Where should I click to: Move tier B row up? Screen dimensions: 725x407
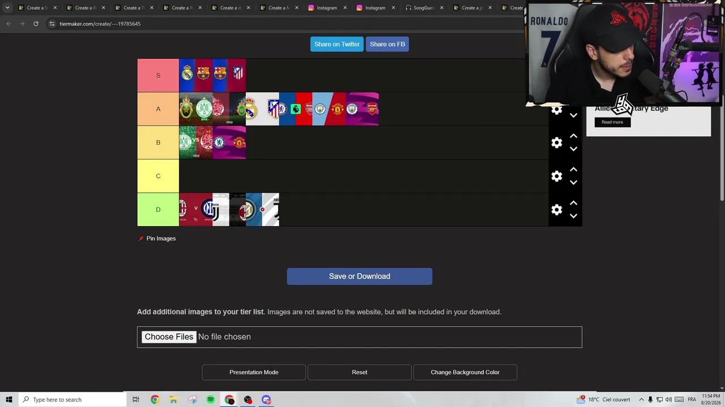(573, 136)
